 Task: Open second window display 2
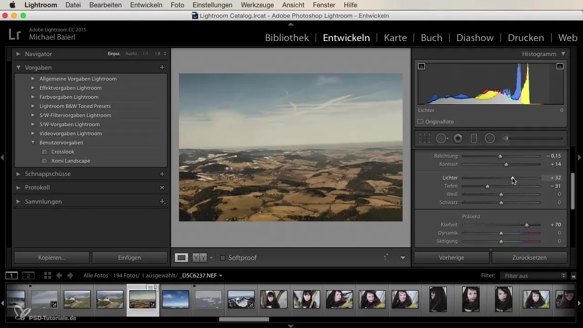point(28,276)
